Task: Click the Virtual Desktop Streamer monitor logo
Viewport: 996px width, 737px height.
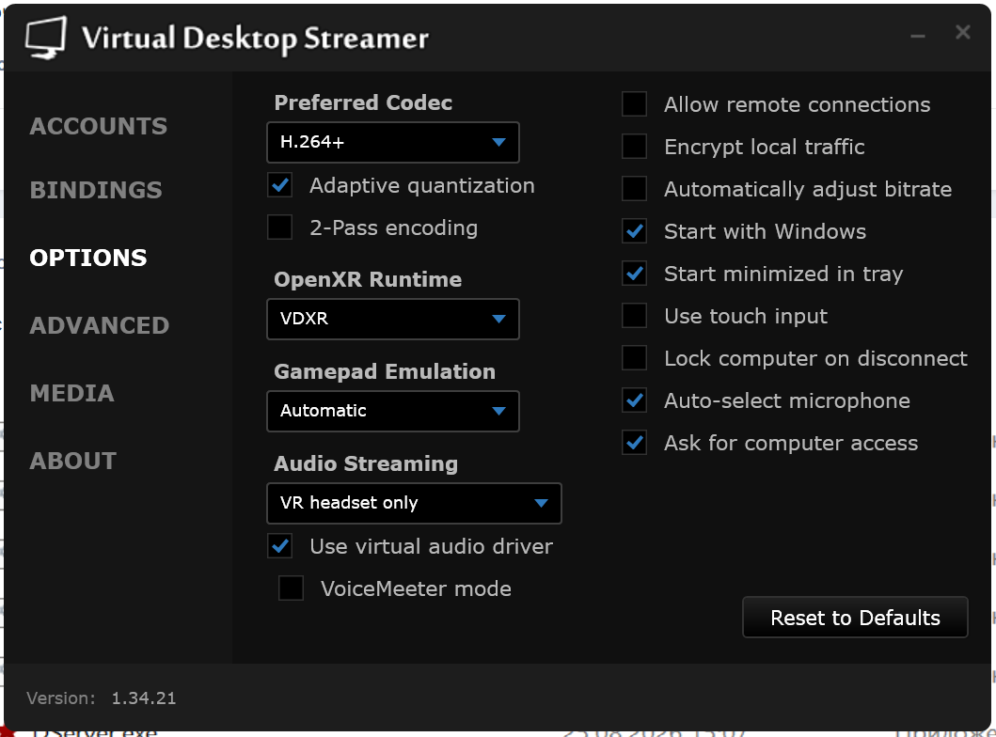Action: click(x=46, y=38)
